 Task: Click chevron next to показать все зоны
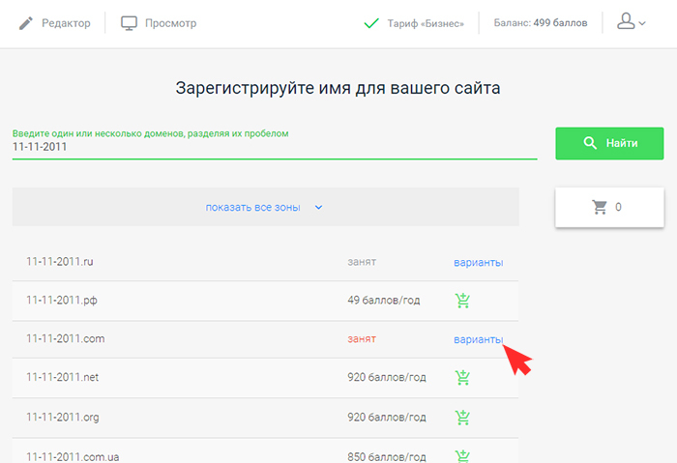coord(318,208)
